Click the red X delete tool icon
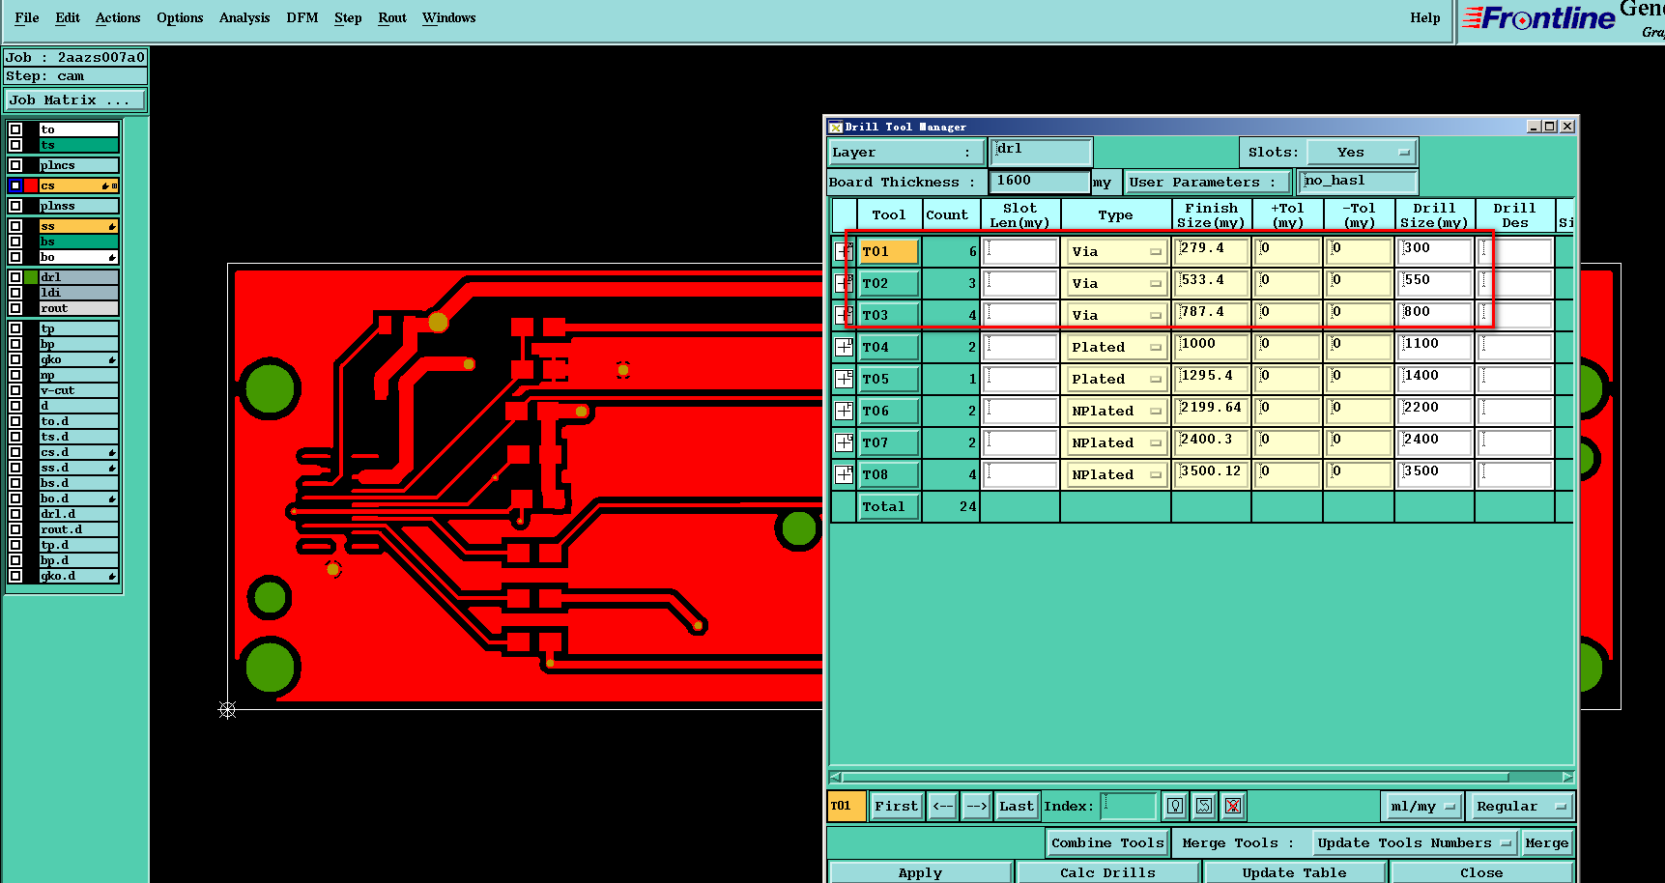Viewport: 1665px width, 883px height. (x=1233, y=806)
